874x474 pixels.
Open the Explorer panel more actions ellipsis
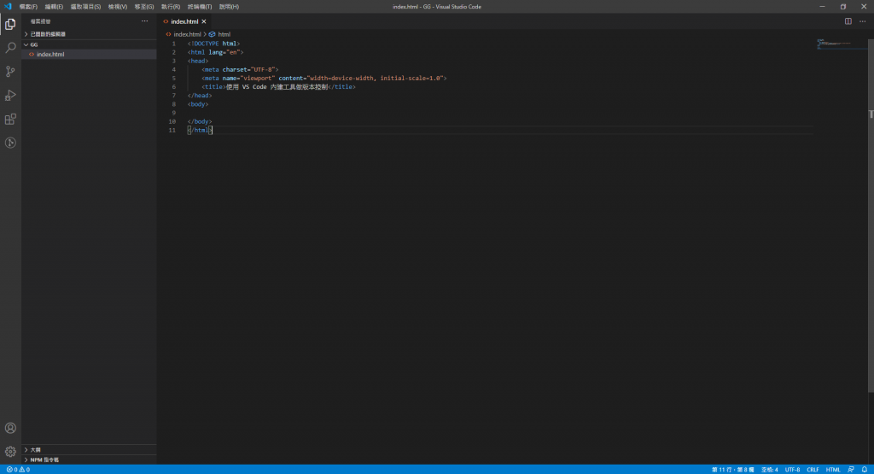pyautogui.click(x=144, y=21)
